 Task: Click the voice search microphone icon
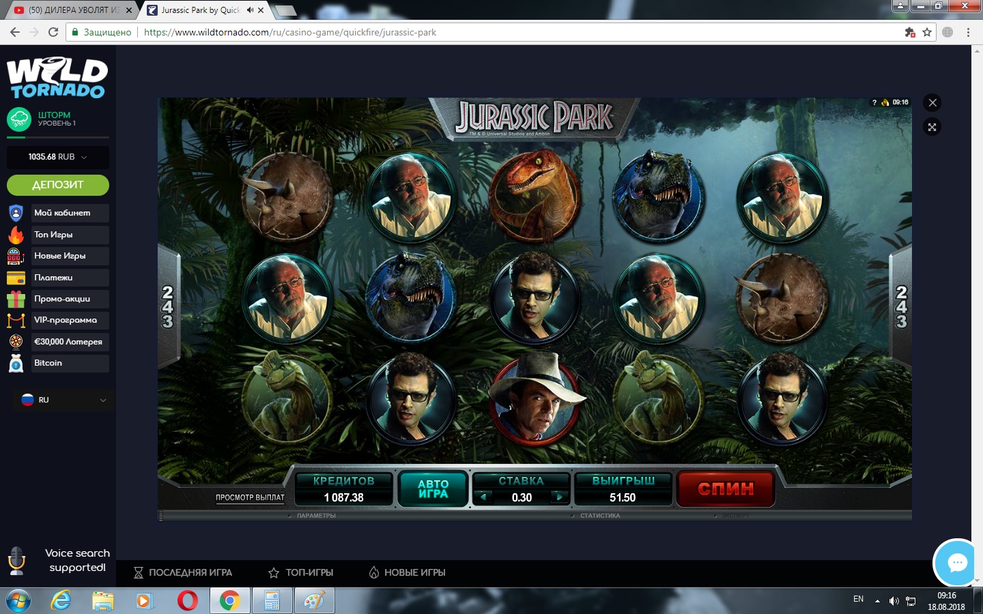(16, 561)
